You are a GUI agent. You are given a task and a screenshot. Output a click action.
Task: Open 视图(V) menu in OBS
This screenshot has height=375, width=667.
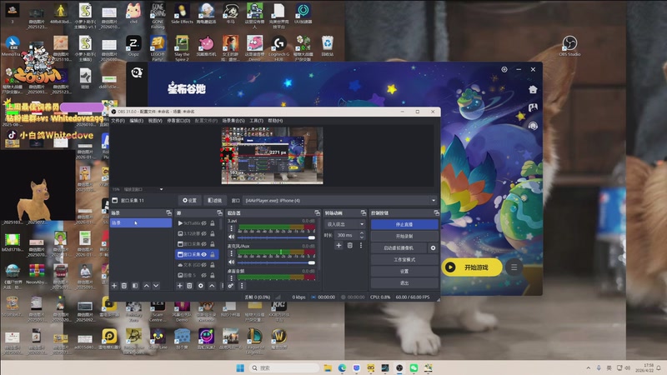[155, 121]
